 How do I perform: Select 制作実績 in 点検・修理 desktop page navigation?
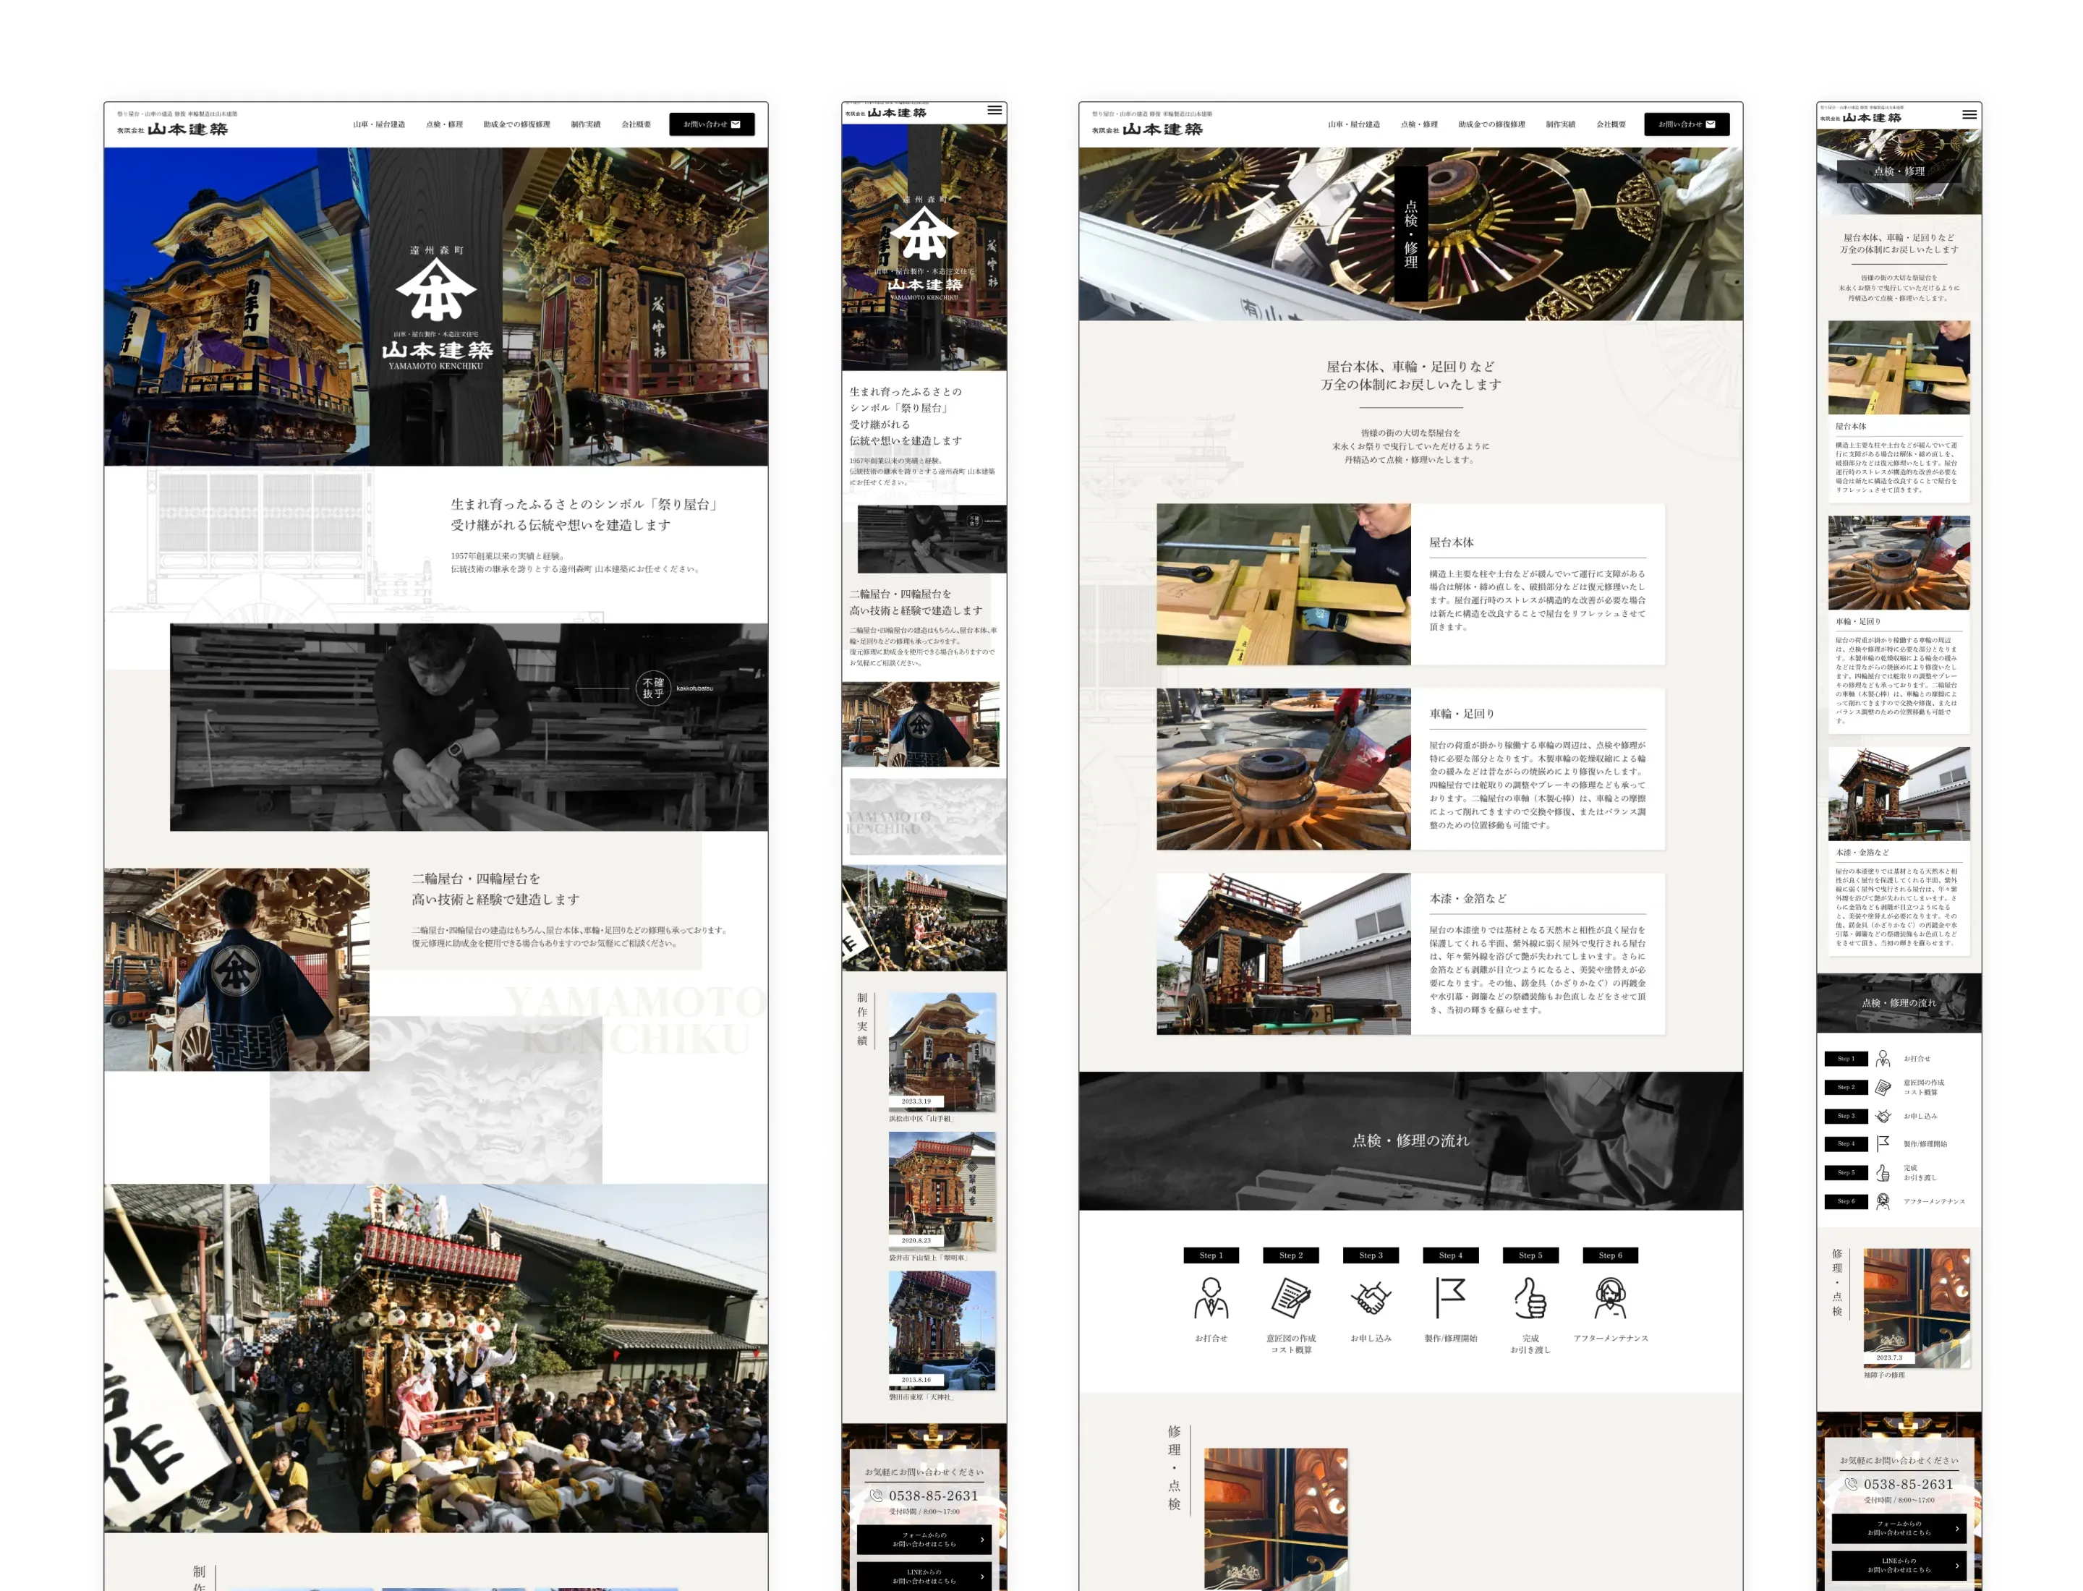1559,124
